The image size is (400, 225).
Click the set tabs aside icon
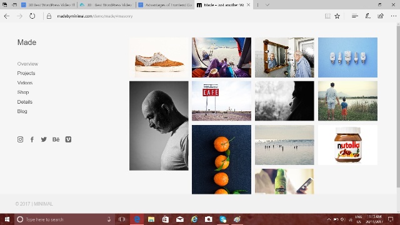tap(14, 5)
